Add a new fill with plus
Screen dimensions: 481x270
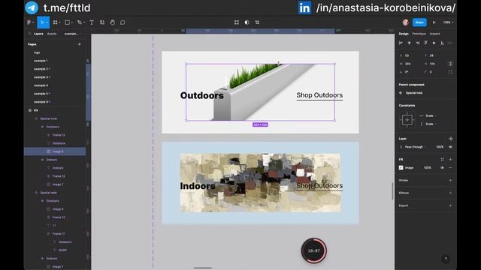coord(450,160)
